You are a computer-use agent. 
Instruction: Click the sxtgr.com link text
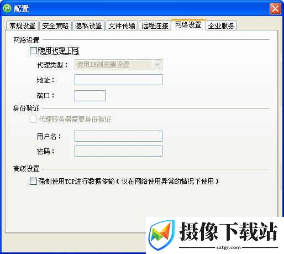click(229, 247)
